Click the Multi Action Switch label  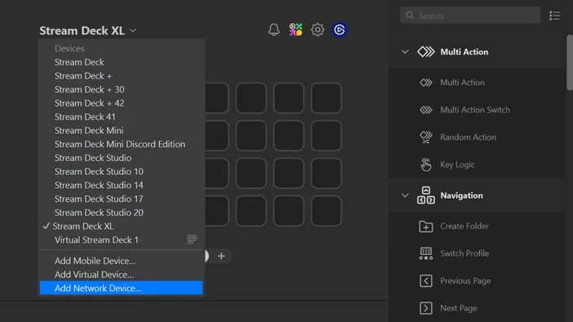[x=475, y=110]
